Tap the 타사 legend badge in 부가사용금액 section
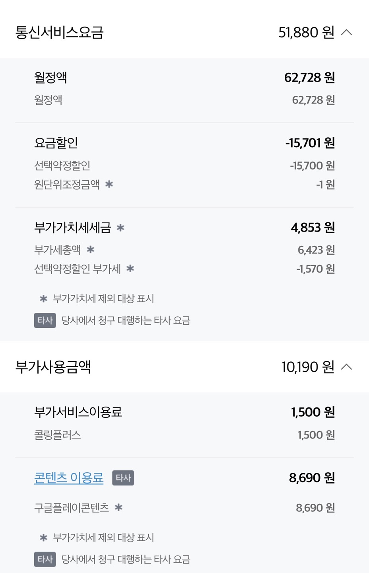This screenshot has width=369, height=573. coord(45,559)
